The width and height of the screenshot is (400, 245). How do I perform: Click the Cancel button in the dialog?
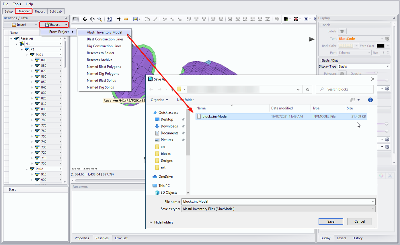click(x=359, y=221)
